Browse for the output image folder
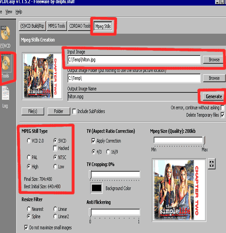 (x=214, y=78)
